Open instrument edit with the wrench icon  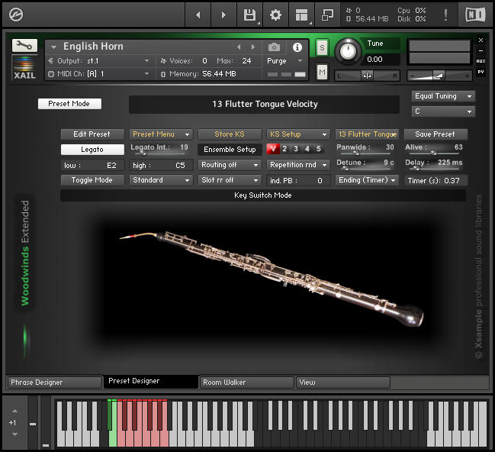click(x=24, y=46)
